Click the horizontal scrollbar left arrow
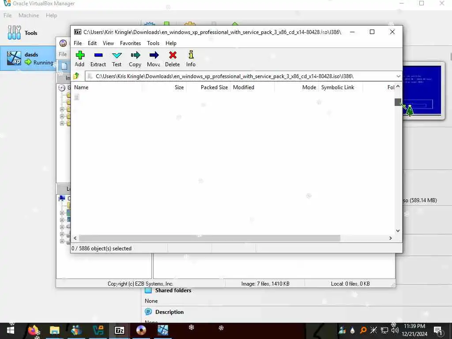The image size is (452, 339). (75, 238)
